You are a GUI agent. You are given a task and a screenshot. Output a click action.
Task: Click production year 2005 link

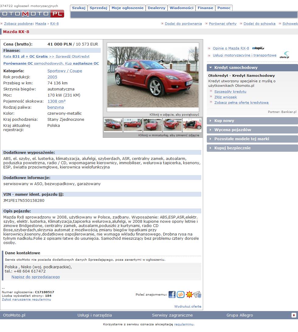(x=52, y=77)
